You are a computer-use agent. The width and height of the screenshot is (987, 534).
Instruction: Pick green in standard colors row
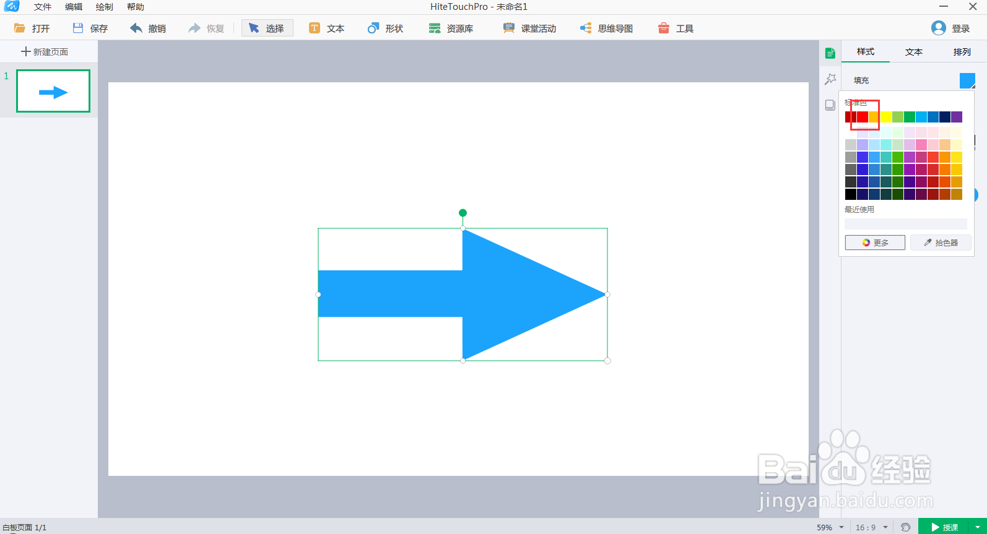[910, 117]
